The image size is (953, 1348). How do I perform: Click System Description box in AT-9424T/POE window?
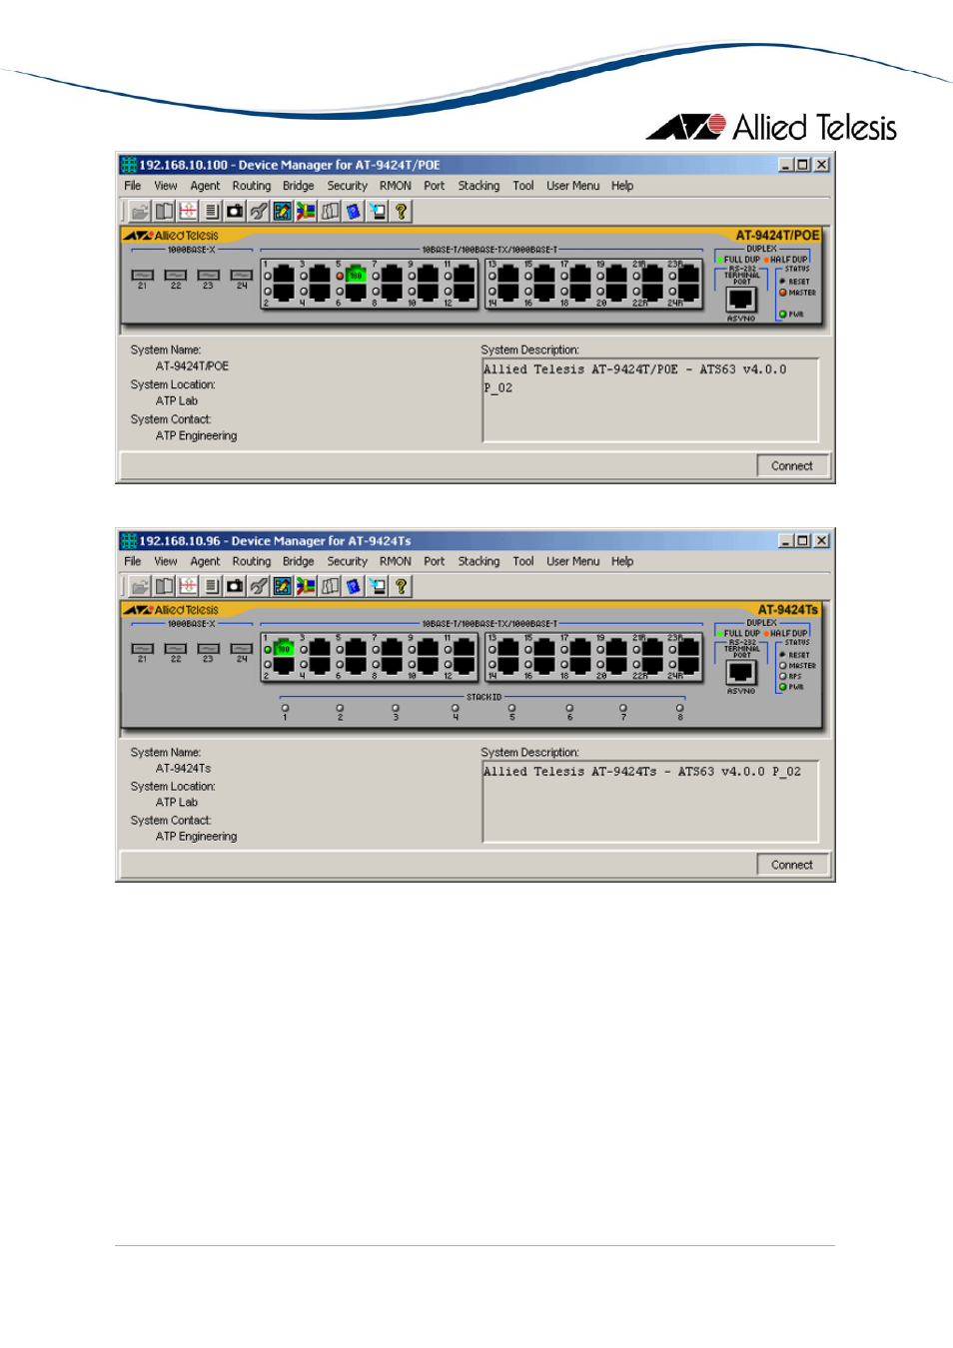coord(650,400)
